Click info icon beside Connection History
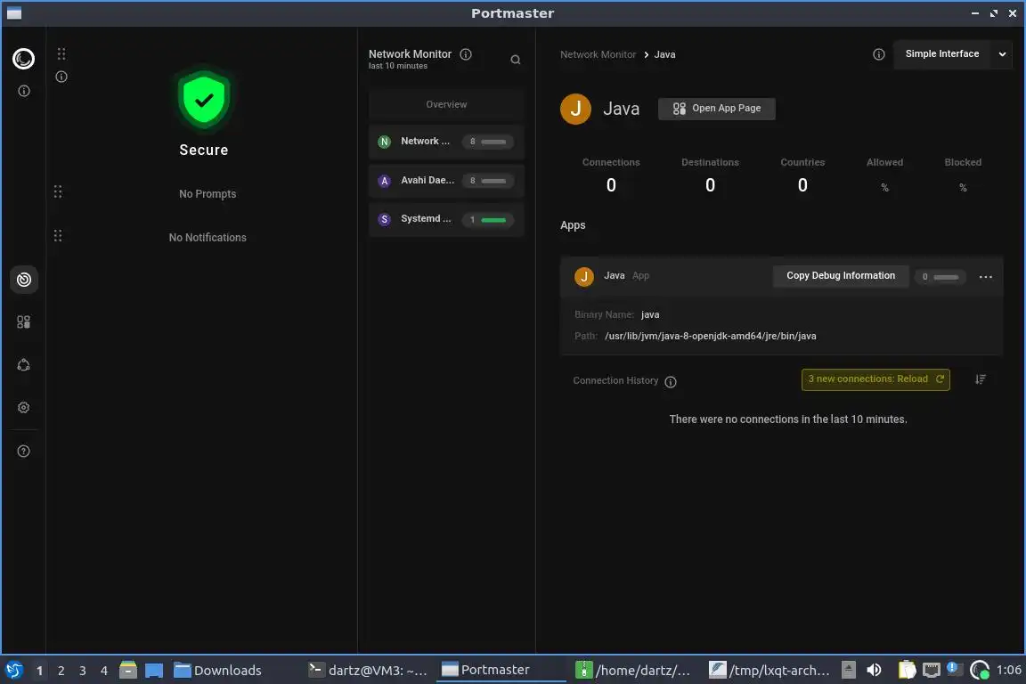Image resolution: width=1026 pixels, height=684 pixels. (x=671, y=381)
